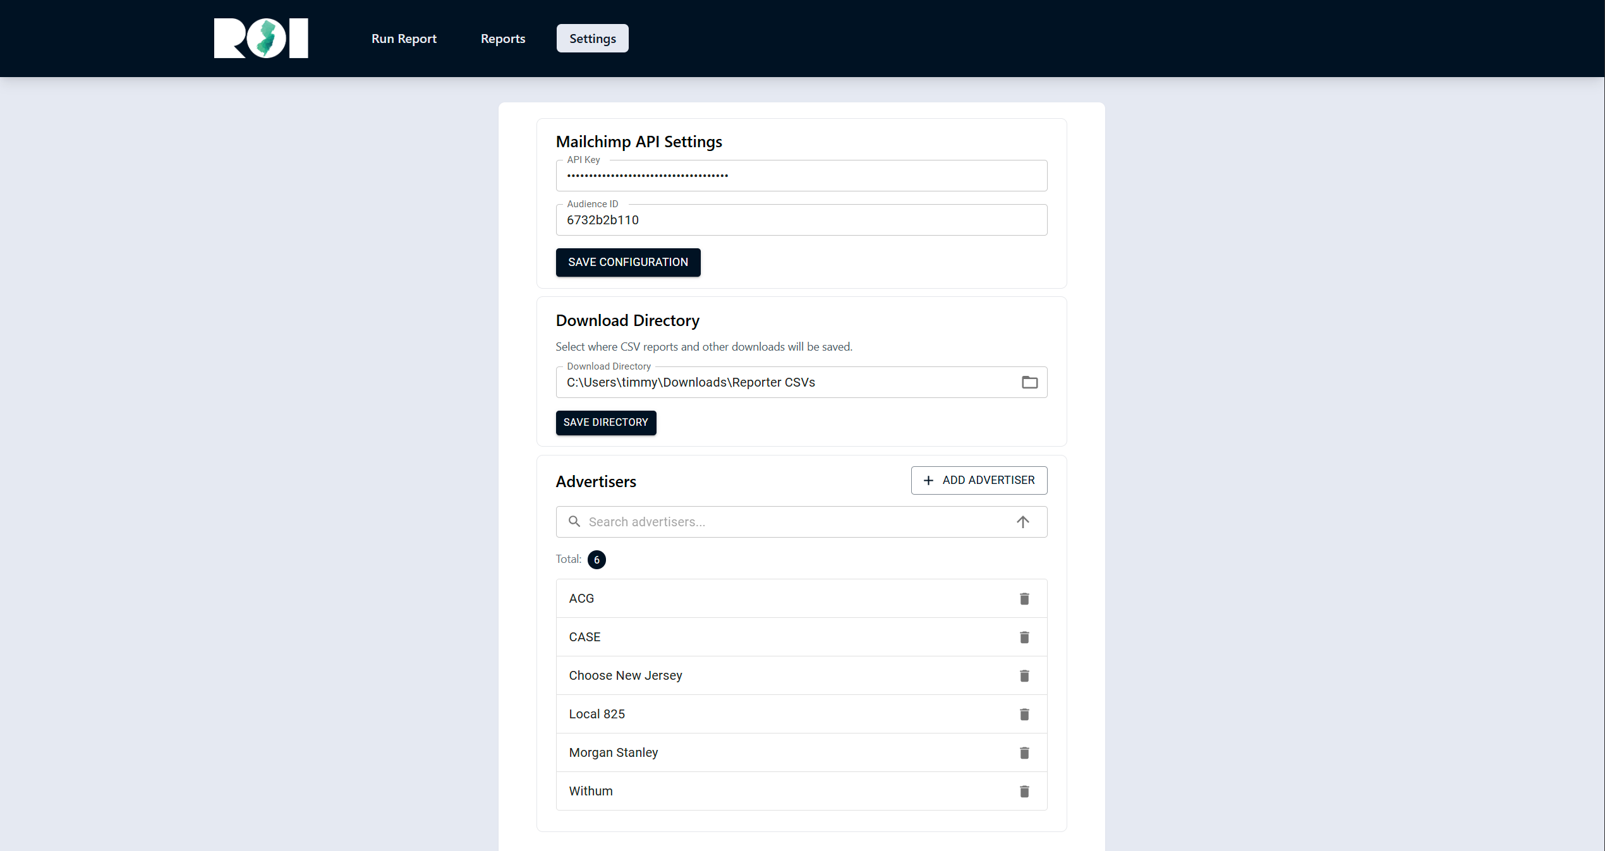
Task: Click the magnifier search icon
Action: click(x=574, y=521)
